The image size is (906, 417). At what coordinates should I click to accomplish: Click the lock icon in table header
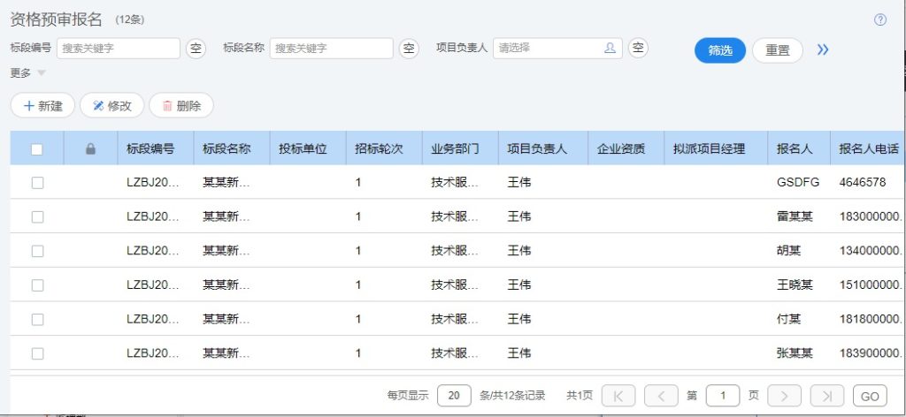point(90,149)
